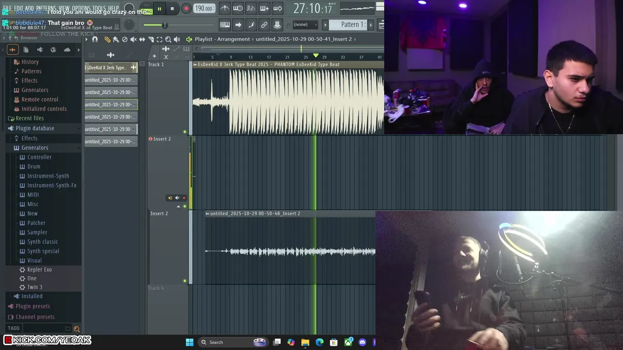Select the playlist delete tool

click(125, 39)
